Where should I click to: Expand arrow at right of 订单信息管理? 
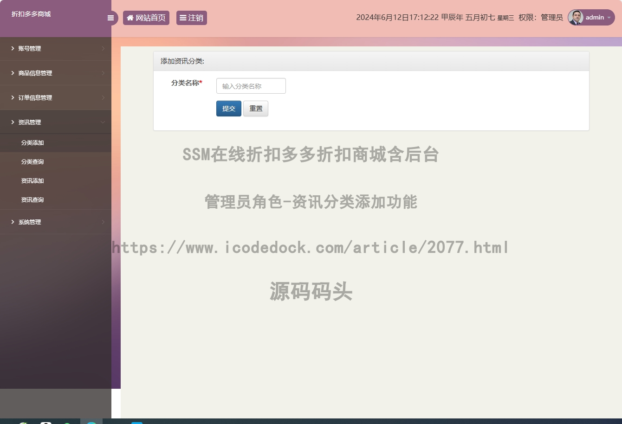point(103,97)
